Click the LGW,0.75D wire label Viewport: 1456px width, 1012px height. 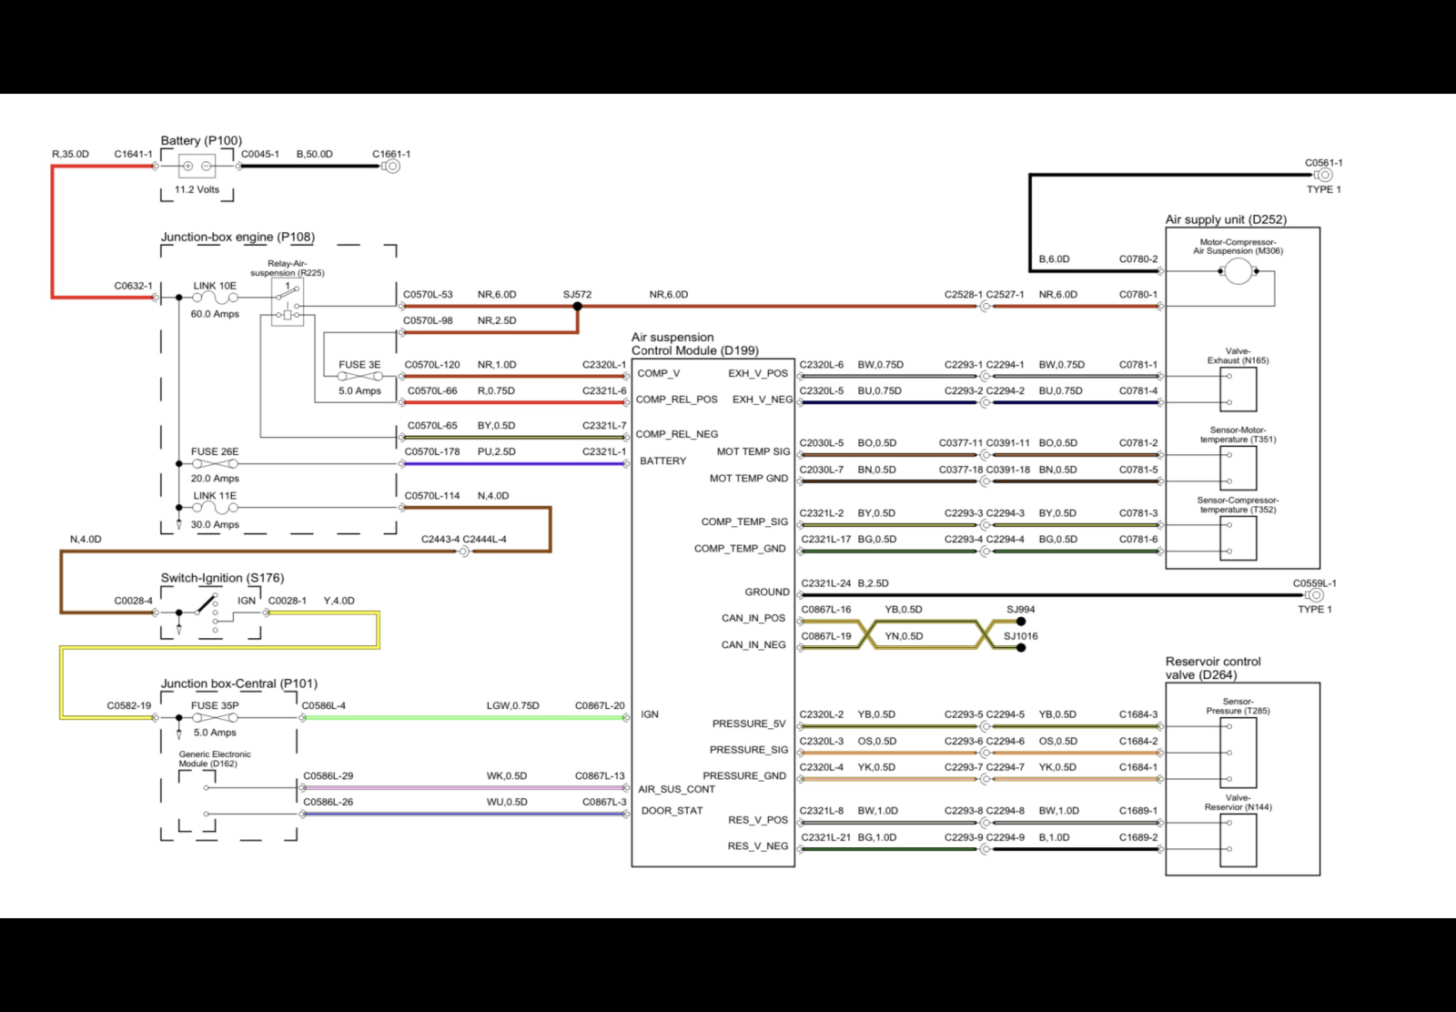click(x=512, y=705)
